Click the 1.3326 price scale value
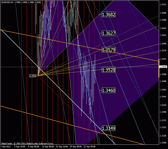168x149 pixels. [163, 136]
